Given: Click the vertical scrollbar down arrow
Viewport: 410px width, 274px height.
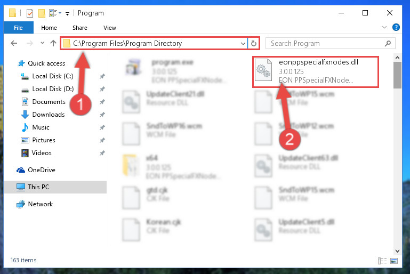Looking at the screenshot, I should (397, 251).
